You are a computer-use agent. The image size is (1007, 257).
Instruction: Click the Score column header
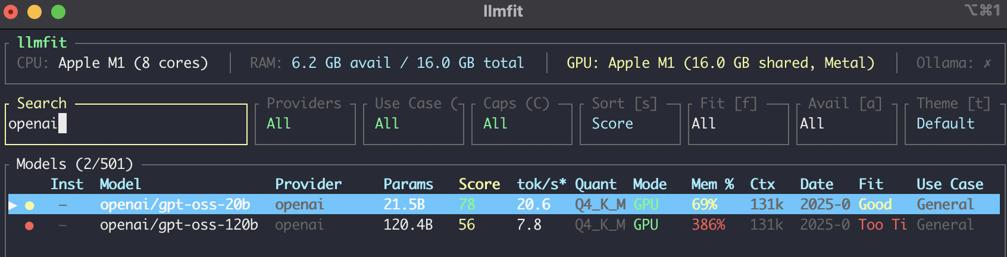pos(479,184)
